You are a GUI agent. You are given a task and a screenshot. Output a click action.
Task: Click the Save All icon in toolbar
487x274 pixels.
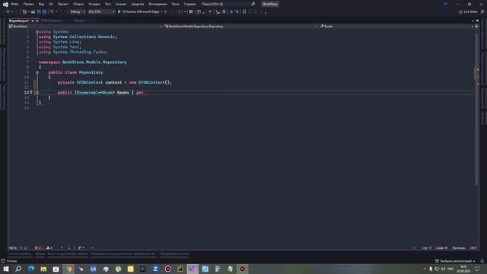(x=44, y=12)
